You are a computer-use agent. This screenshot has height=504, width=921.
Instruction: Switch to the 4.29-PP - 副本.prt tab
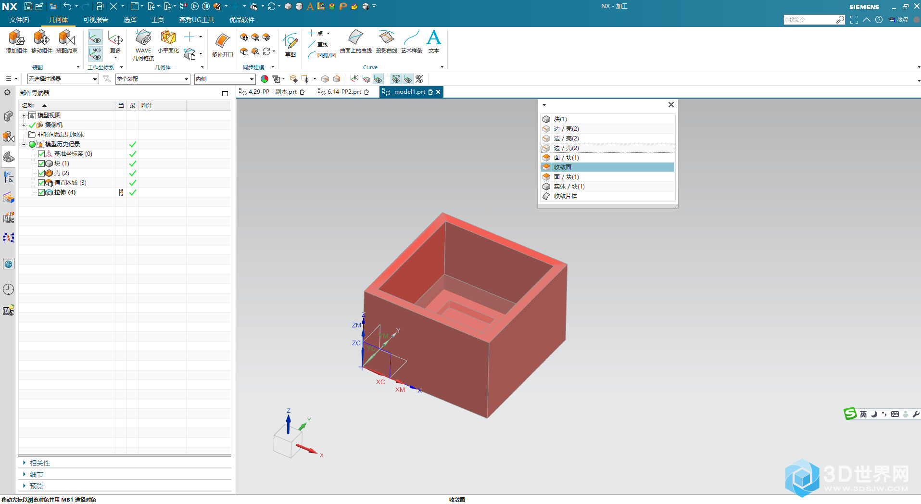tap(272, 92)
